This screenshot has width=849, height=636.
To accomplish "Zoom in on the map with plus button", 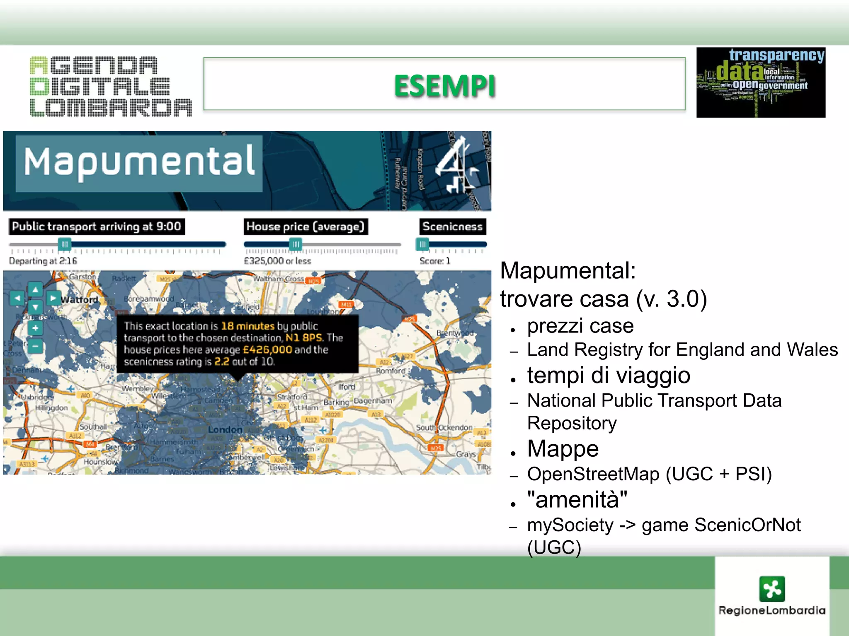I will tap(35, 328).
